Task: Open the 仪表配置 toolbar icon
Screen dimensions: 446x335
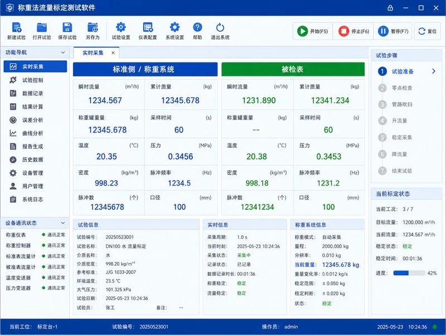Action: click(148, 27)
